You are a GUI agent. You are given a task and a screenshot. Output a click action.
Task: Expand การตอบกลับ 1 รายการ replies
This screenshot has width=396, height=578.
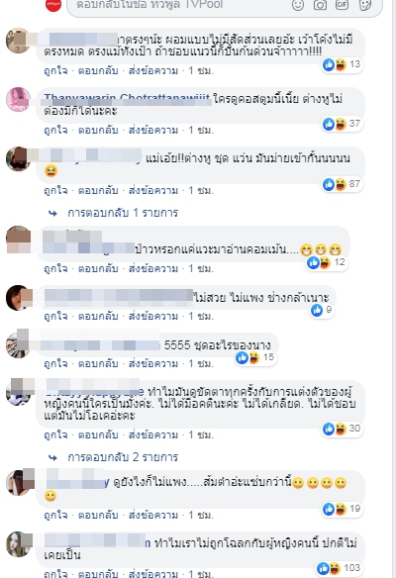coord(123,213)
